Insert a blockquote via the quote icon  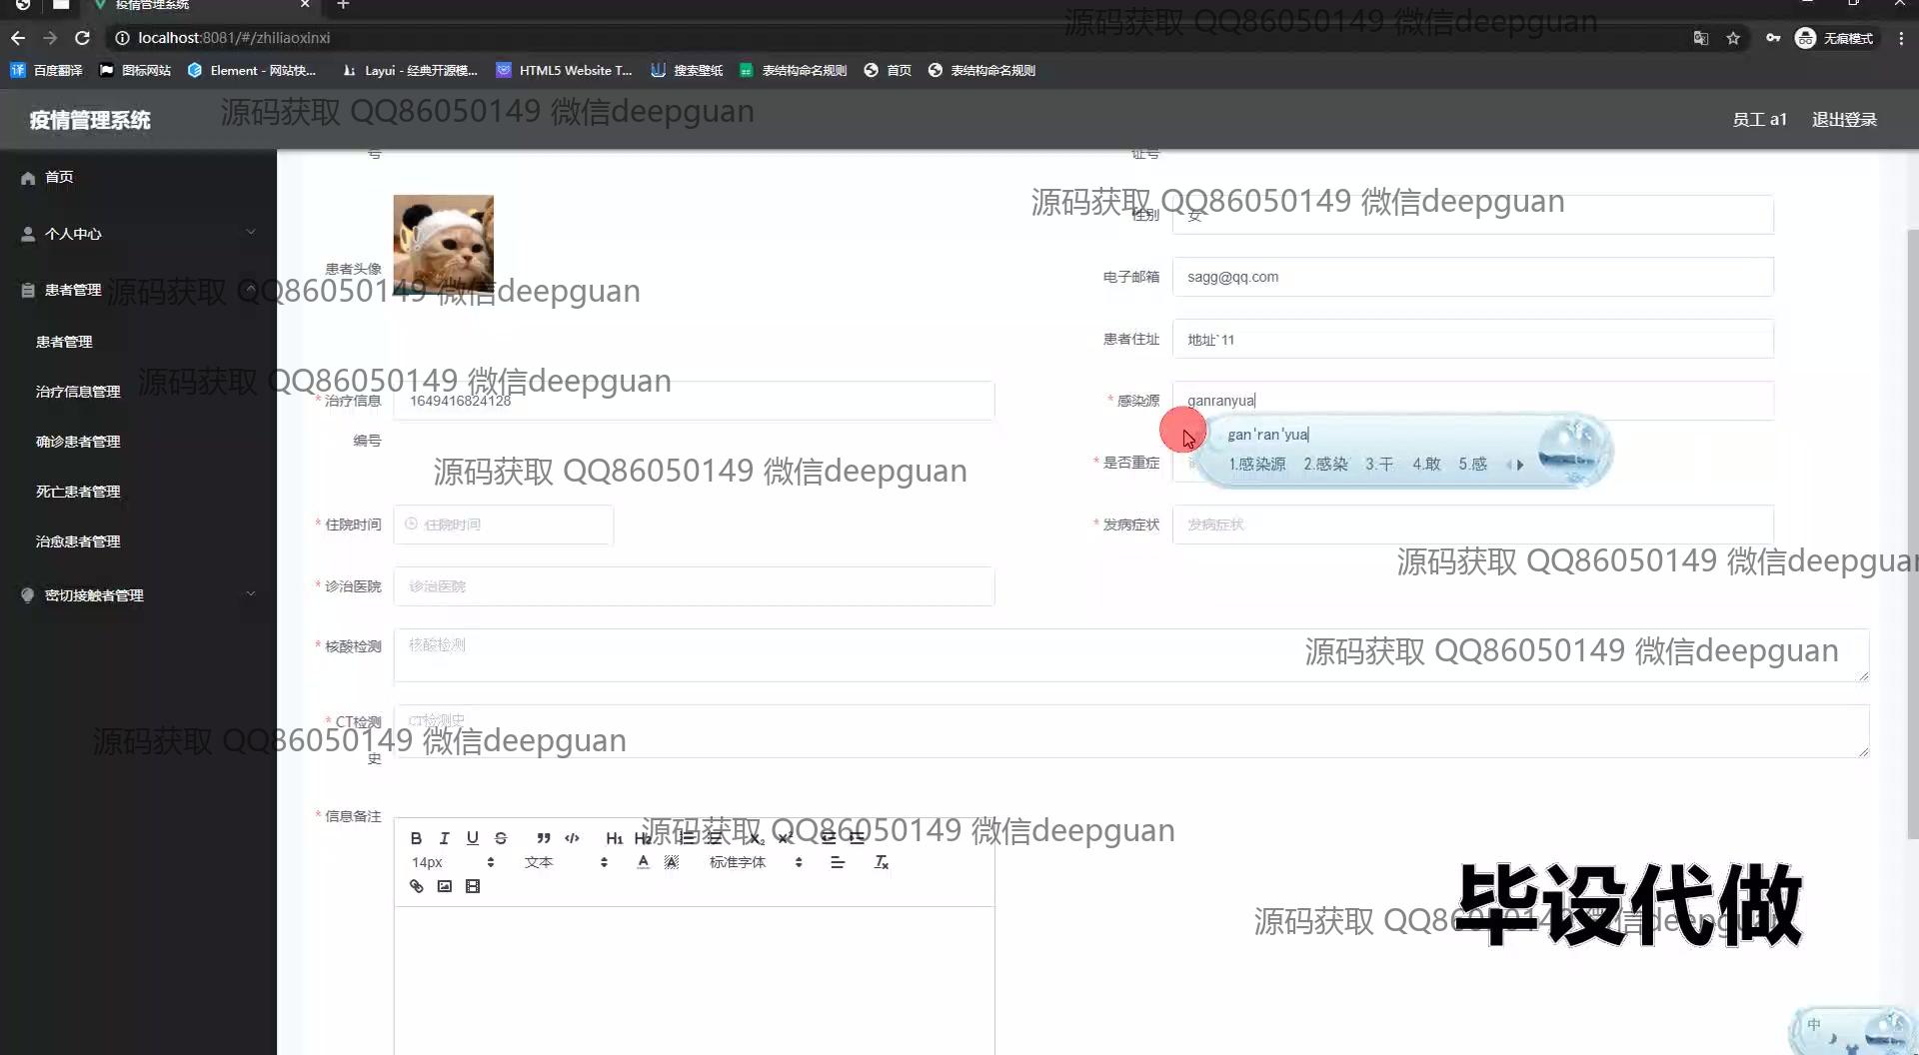coord(543,838)
